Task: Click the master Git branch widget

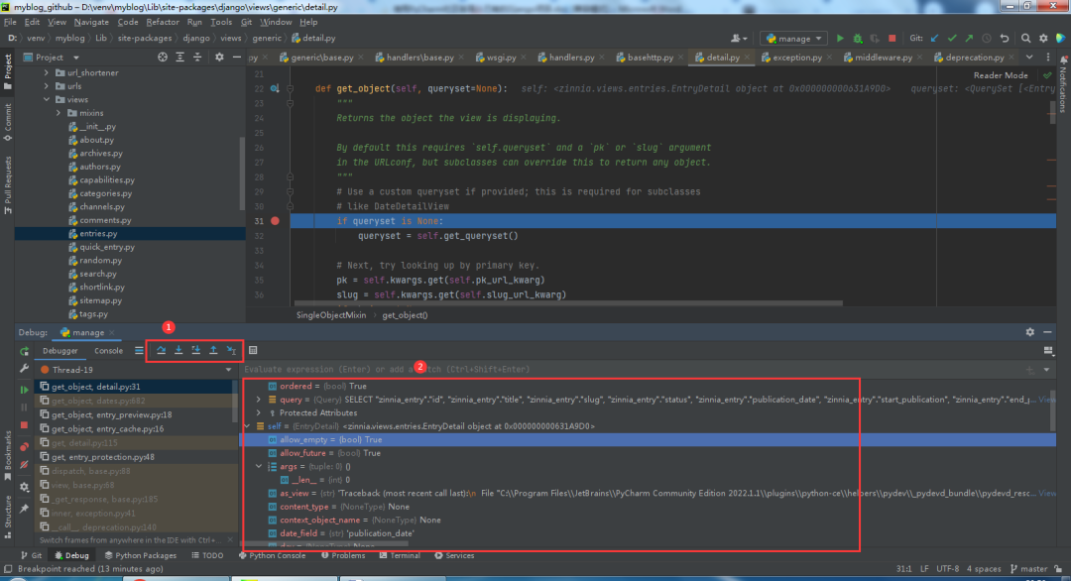Action: (1029, 569)
